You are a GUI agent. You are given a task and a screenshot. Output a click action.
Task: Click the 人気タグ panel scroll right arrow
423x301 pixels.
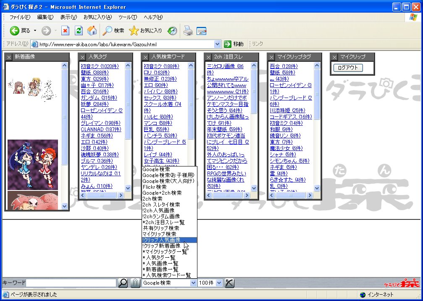[x=121, y=195]
